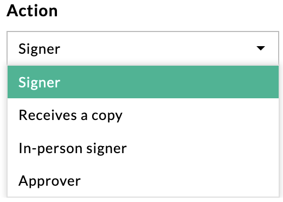Click the dropdown caret arrow icon
The image size is (283, 202).
tap(261, 48)
